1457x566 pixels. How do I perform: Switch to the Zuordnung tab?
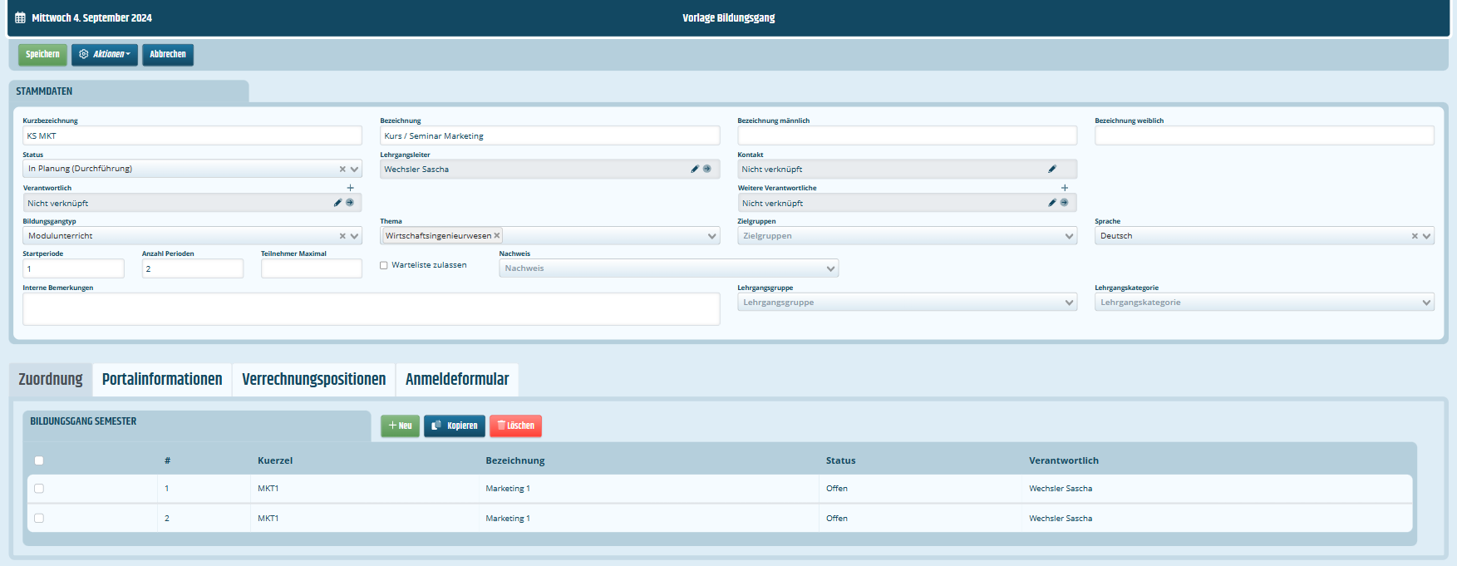click(51, 379)
